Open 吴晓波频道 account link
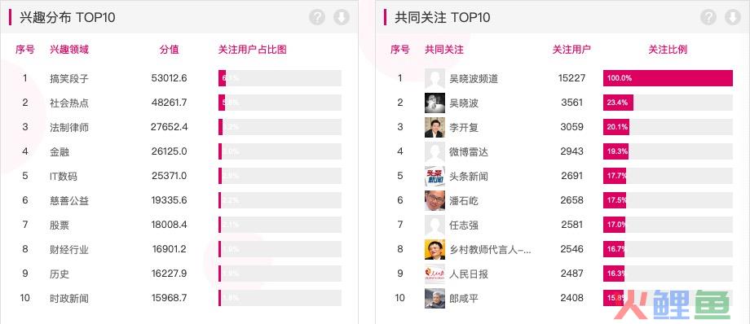This screenshot has width=750, height=324. [x=474, y=78]
